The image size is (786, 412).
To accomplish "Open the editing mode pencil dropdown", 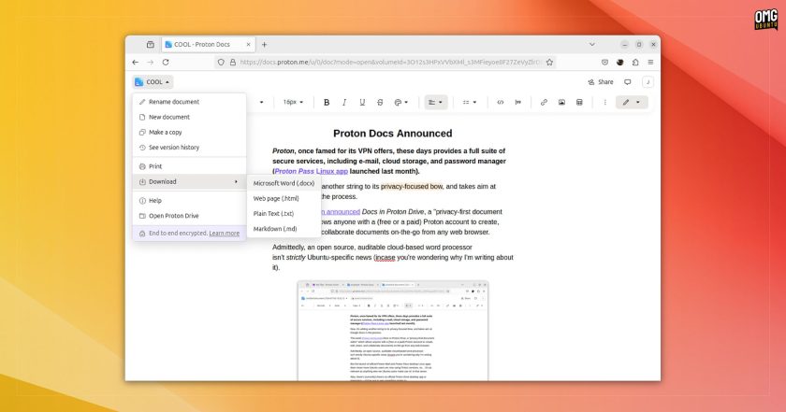I will click(x=632, y=102).
